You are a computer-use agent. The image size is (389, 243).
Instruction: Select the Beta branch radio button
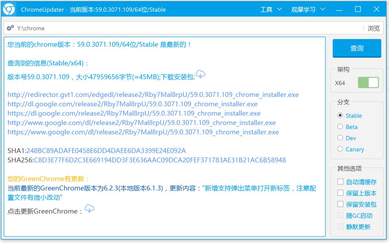[x=340, y=127]
